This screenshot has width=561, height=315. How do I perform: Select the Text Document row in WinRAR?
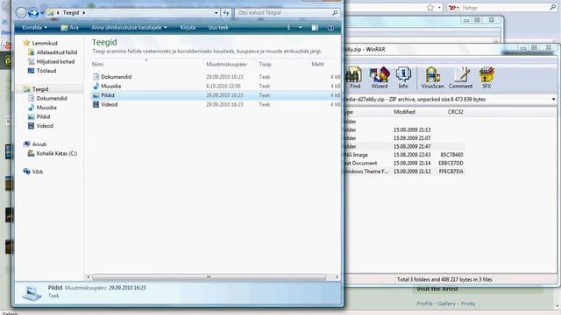tap(404, 163)
